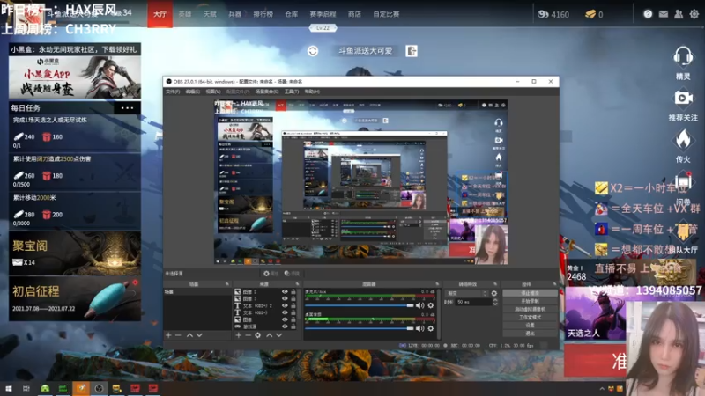Open the friends icon in game header
Viewport: 705px width, 396px height.
point(679,14)
